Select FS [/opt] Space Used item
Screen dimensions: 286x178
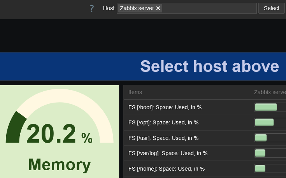pos(163,122)
